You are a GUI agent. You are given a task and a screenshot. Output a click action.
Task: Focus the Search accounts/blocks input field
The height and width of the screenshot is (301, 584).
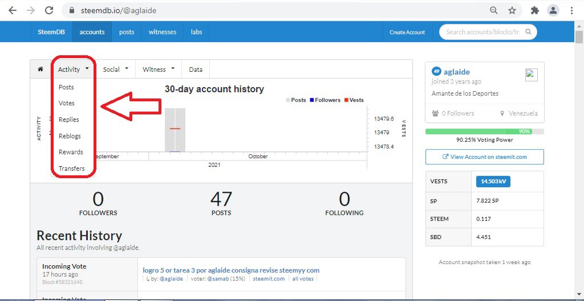click(x=482, y=32)
